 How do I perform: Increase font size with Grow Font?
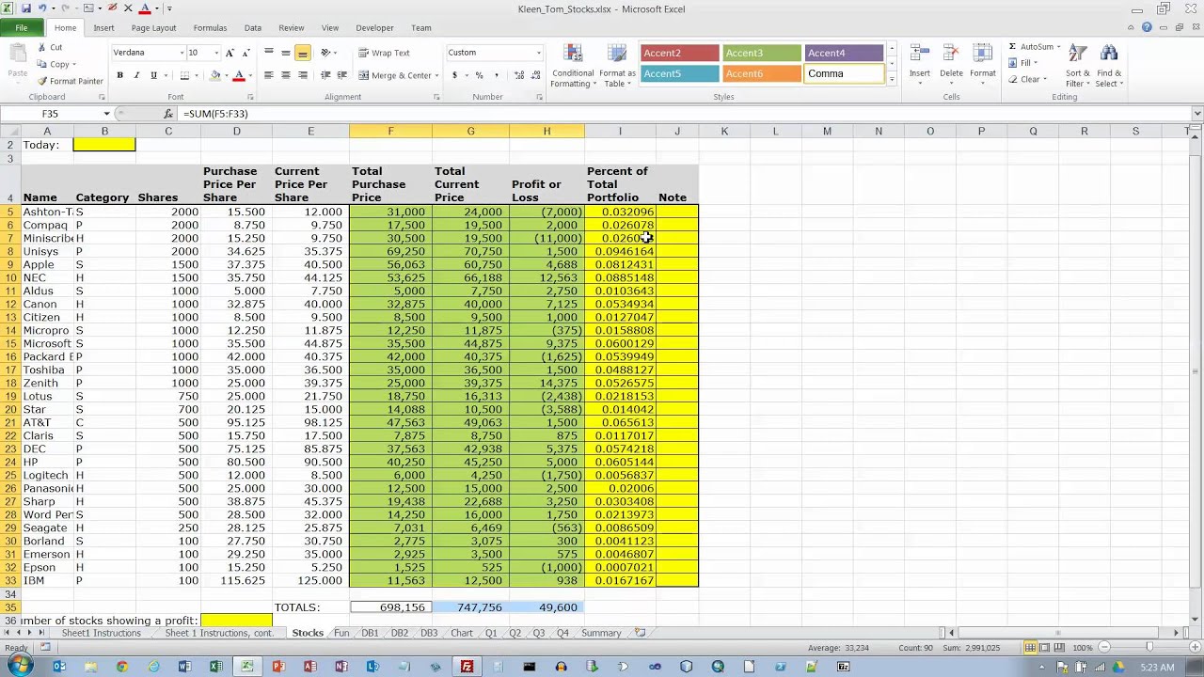pos(230,53)
